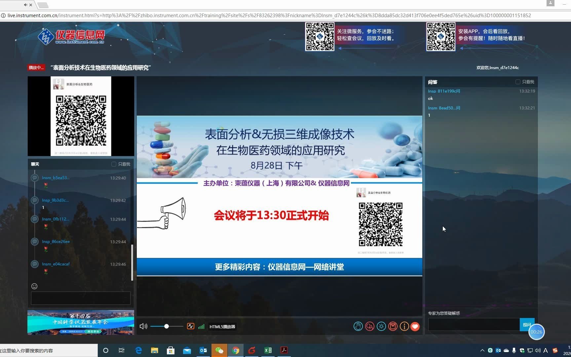Mute the player volume speaker icon
The height and width of the screenshot is (357, 571).
143,326
